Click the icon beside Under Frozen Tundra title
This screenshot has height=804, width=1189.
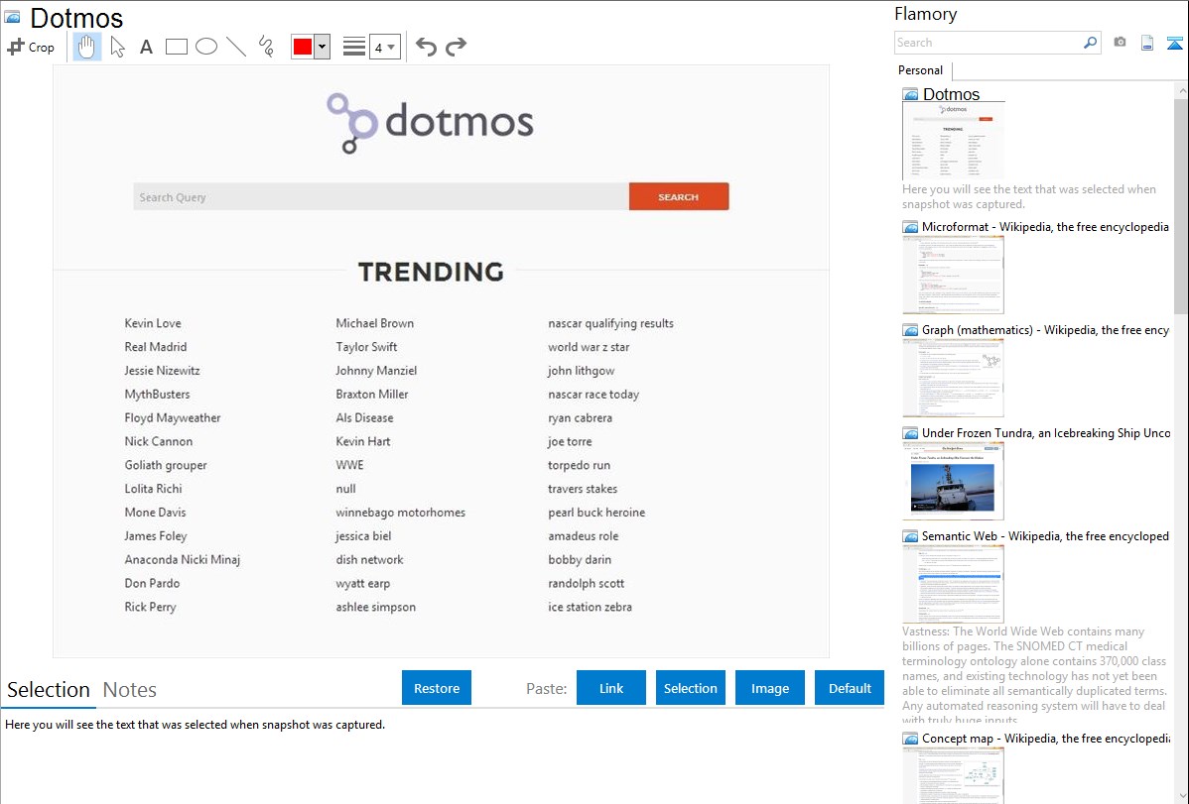[910, 433]
